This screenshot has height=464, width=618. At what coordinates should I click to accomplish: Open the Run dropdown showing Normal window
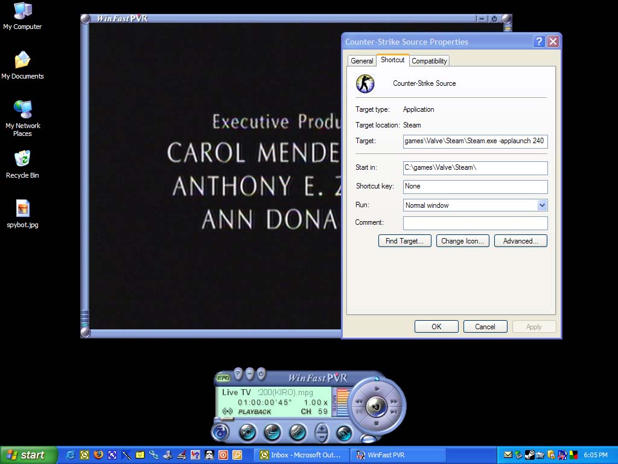(542, 205)
